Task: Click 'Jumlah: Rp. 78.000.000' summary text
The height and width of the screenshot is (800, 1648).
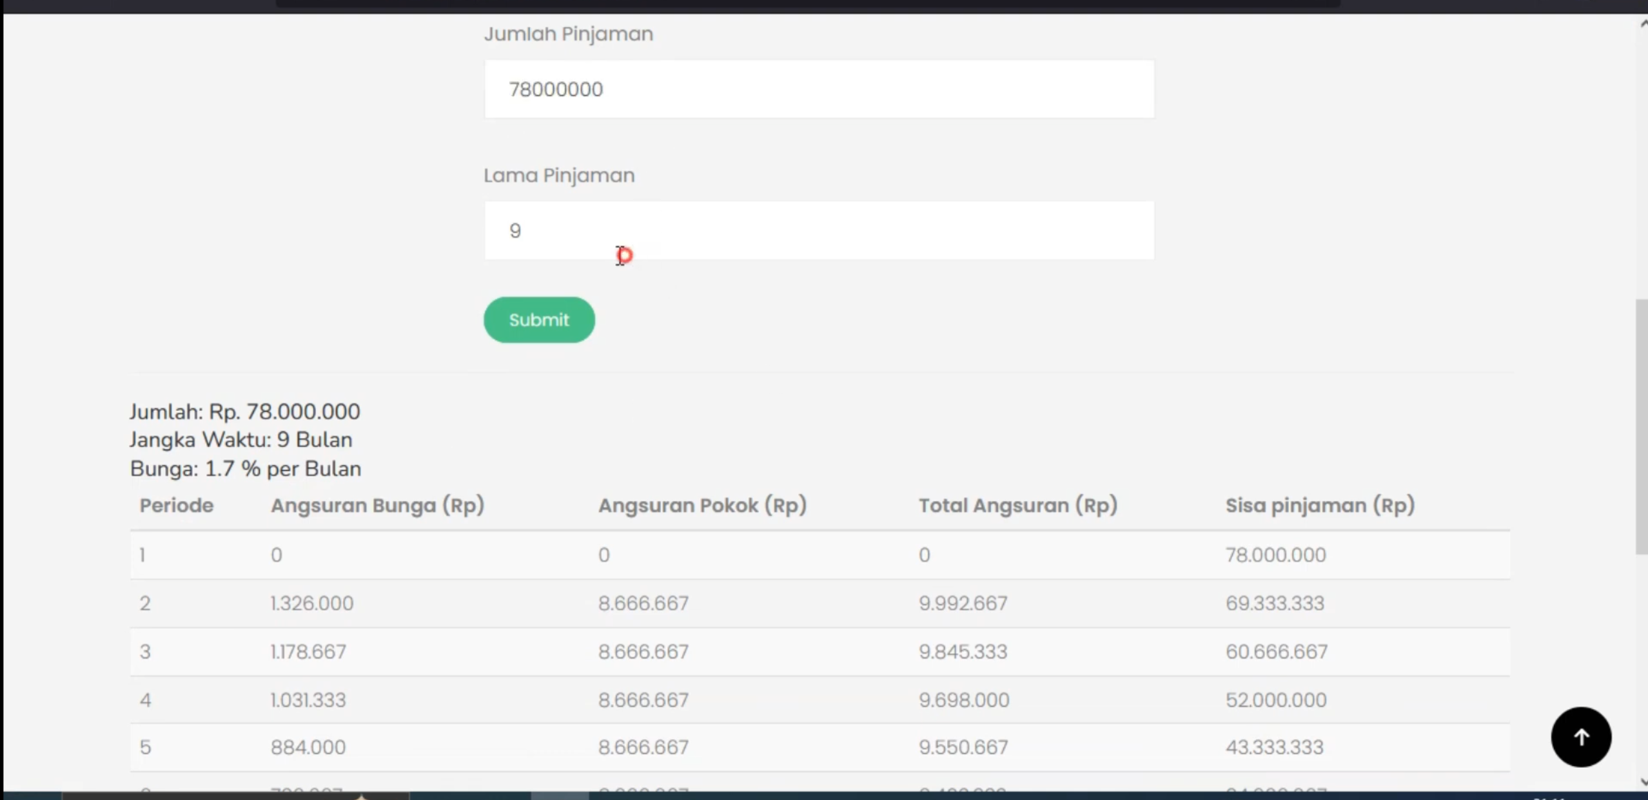Action: click(245, 412)
